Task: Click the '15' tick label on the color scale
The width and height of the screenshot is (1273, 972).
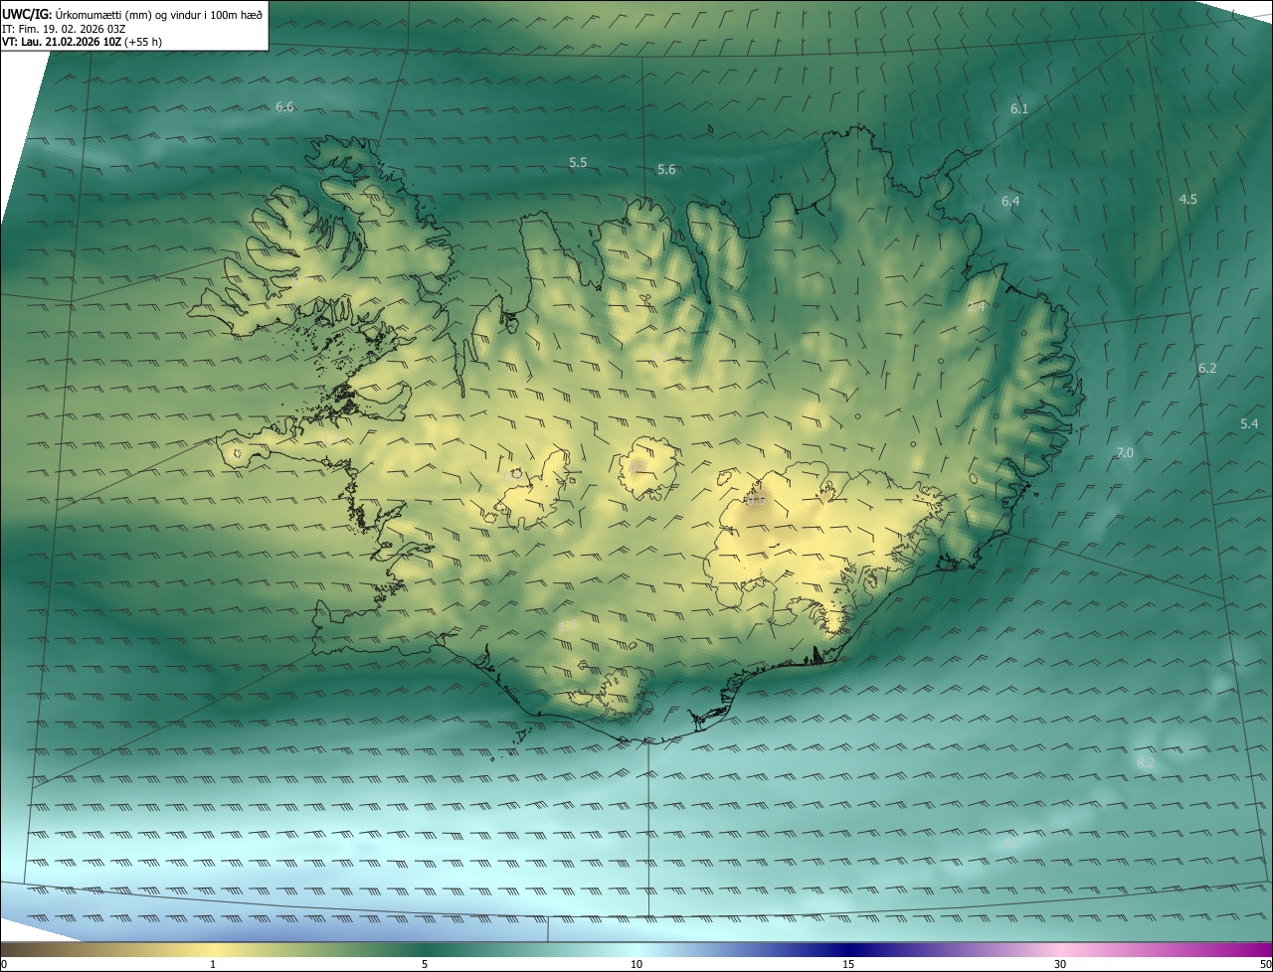Action: coord(848,965)
